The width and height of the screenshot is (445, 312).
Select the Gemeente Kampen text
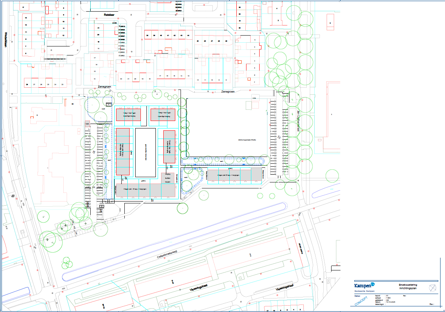pyautogui.click(x=364, y=291)
